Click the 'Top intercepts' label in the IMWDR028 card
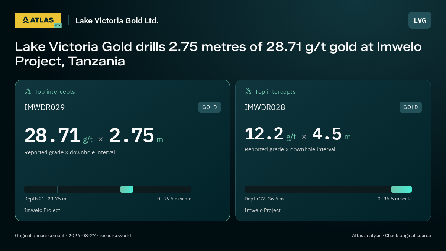Screen dimensions: 446x251 click(275, 91)
